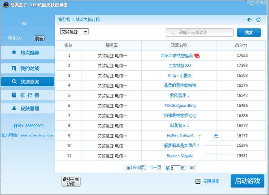The height and width of the screenshot is (195, 269).
Task: Click the refresh arrows icon
Action: pyautogui.click(x=258, y=20)
